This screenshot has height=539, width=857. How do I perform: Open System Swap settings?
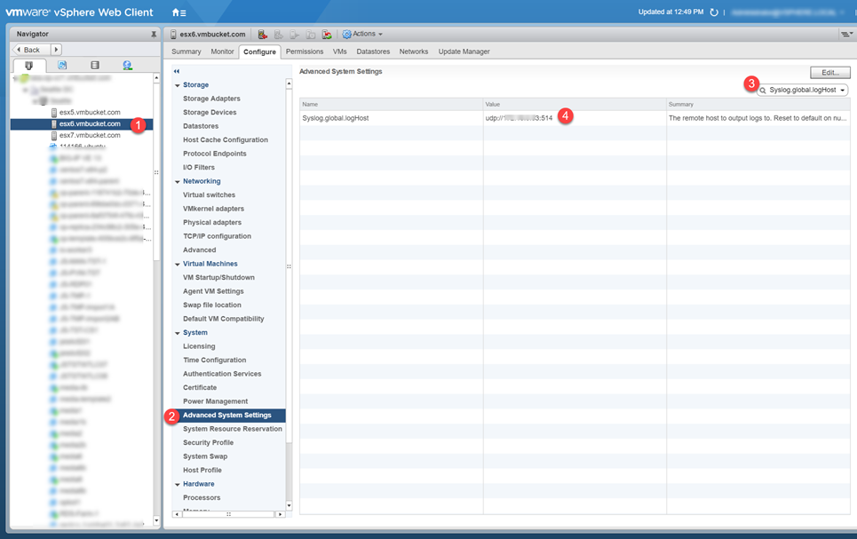click(x=205, y=456)
